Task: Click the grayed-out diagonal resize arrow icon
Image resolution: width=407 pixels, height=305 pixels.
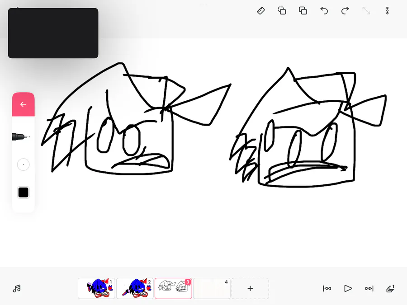Action: 366,11
